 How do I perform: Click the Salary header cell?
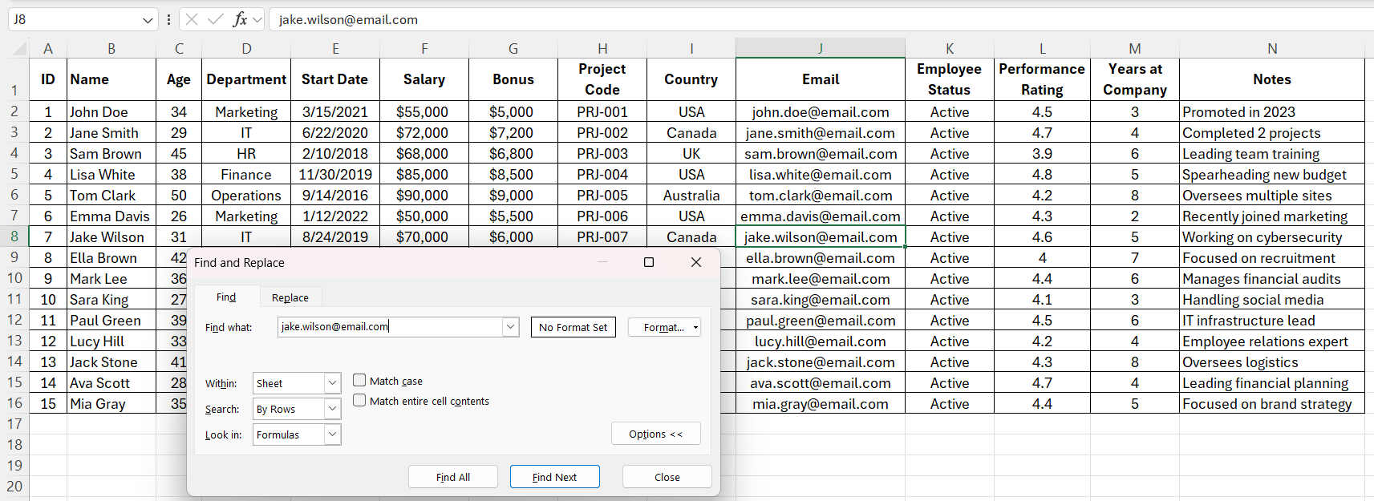(424, 79)
